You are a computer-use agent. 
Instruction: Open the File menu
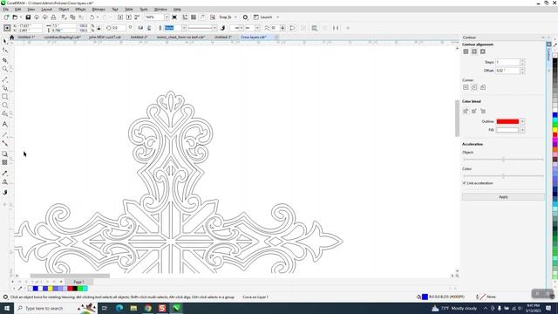coord(6,10)
